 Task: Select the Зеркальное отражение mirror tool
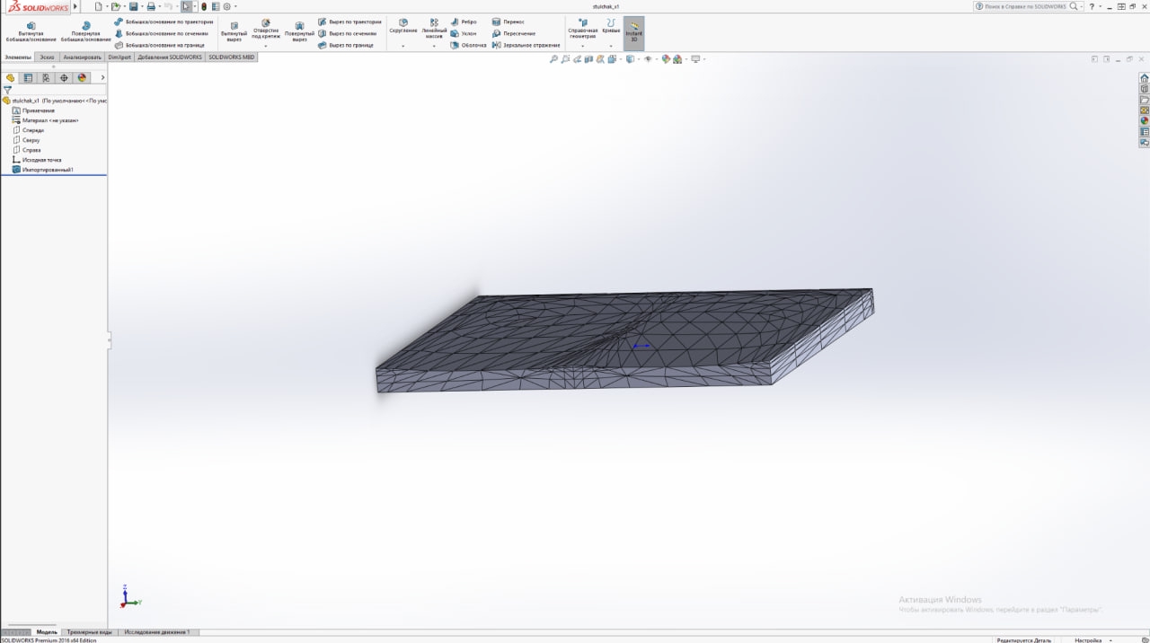tap(526, 45)
